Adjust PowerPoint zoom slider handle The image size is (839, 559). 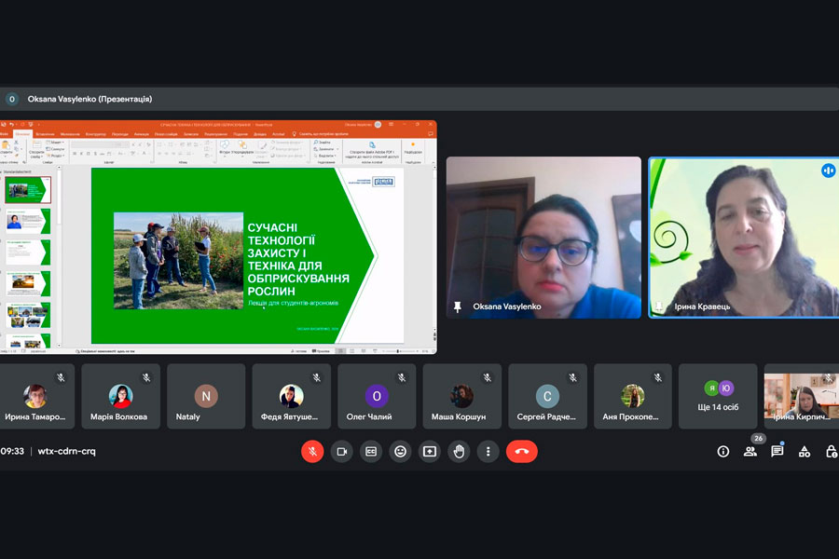point(397,351)
